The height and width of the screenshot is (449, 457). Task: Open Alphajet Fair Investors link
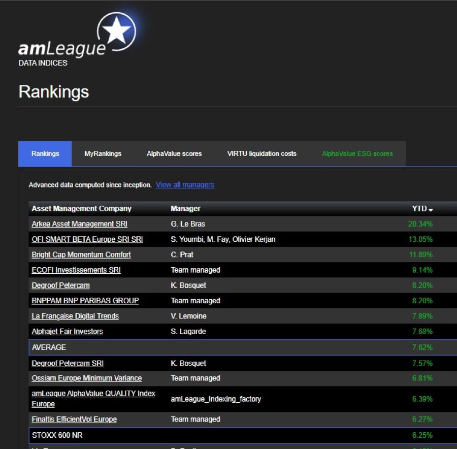pyautogui.click(x=68, y=332)
